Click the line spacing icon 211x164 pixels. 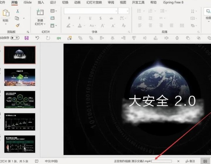(x=162, y=11)
